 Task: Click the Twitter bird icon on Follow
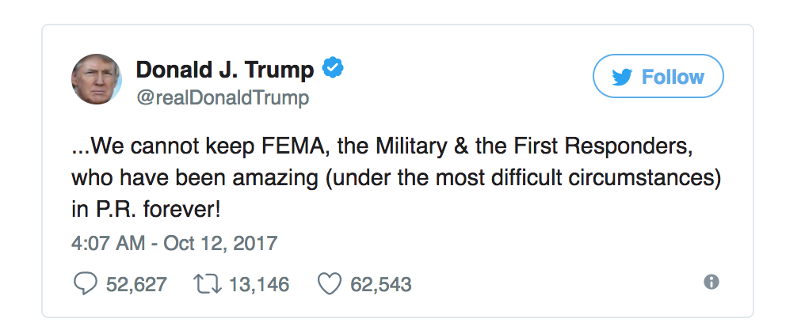click(x=623, y=77)
